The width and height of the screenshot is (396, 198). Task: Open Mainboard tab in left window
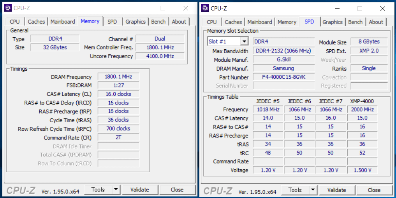63,22
